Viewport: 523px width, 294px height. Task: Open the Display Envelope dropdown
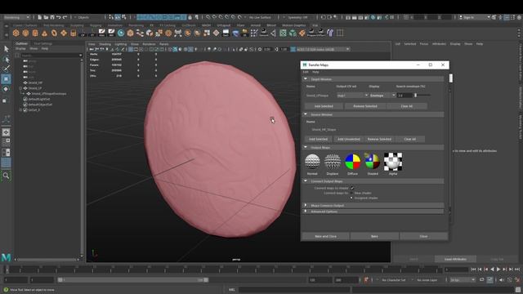click(382, 96)
